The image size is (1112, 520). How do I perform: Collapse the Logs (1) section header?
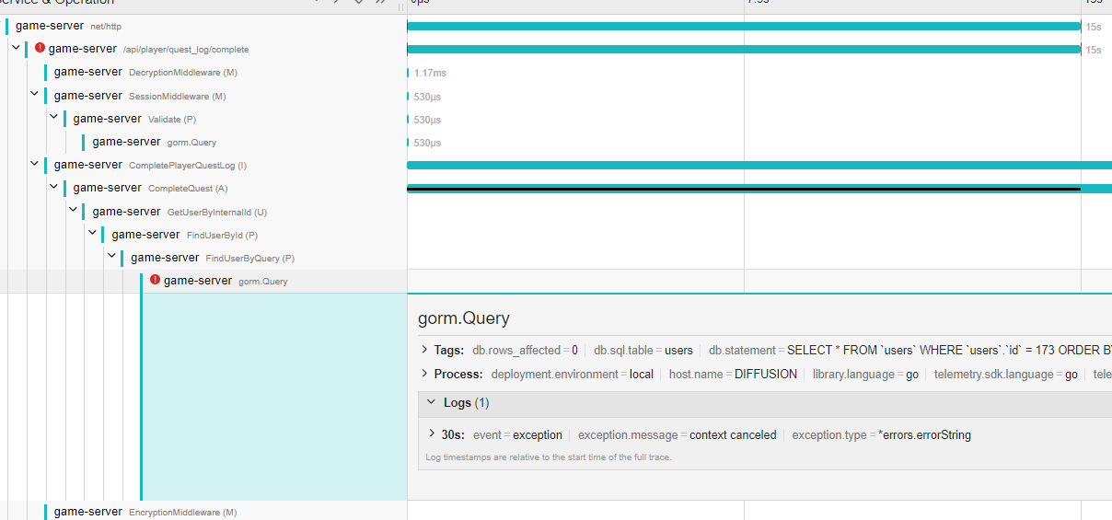765,403
